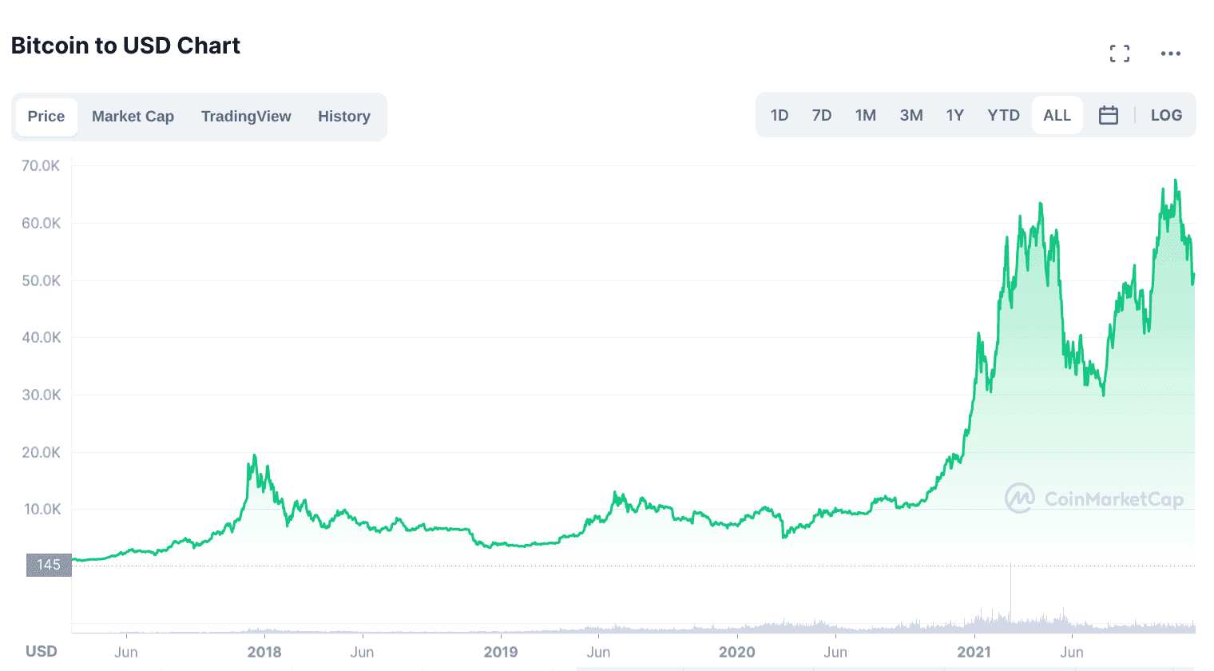1214x671 pixels.
Task: Click the USD currency label
Action: [42, 651]
